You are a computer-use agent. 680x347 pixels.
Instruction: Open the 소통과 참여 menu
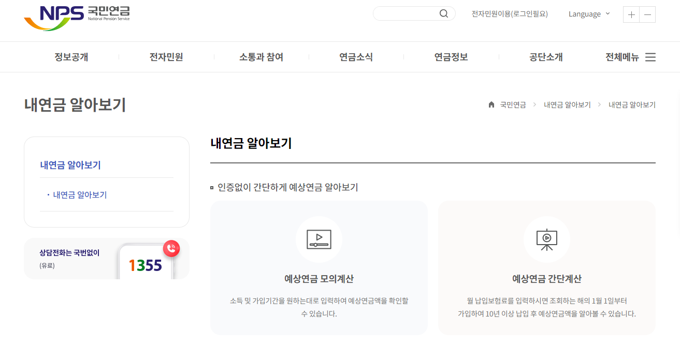(261, 57)
